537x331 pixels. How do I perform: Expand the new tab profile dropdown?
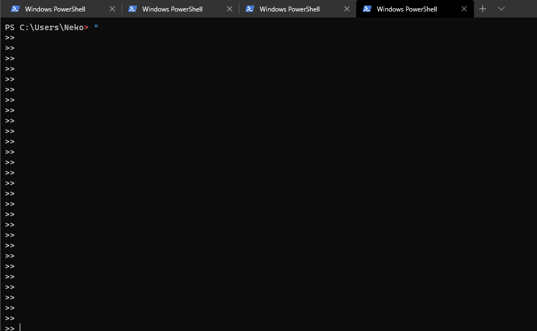501,9
